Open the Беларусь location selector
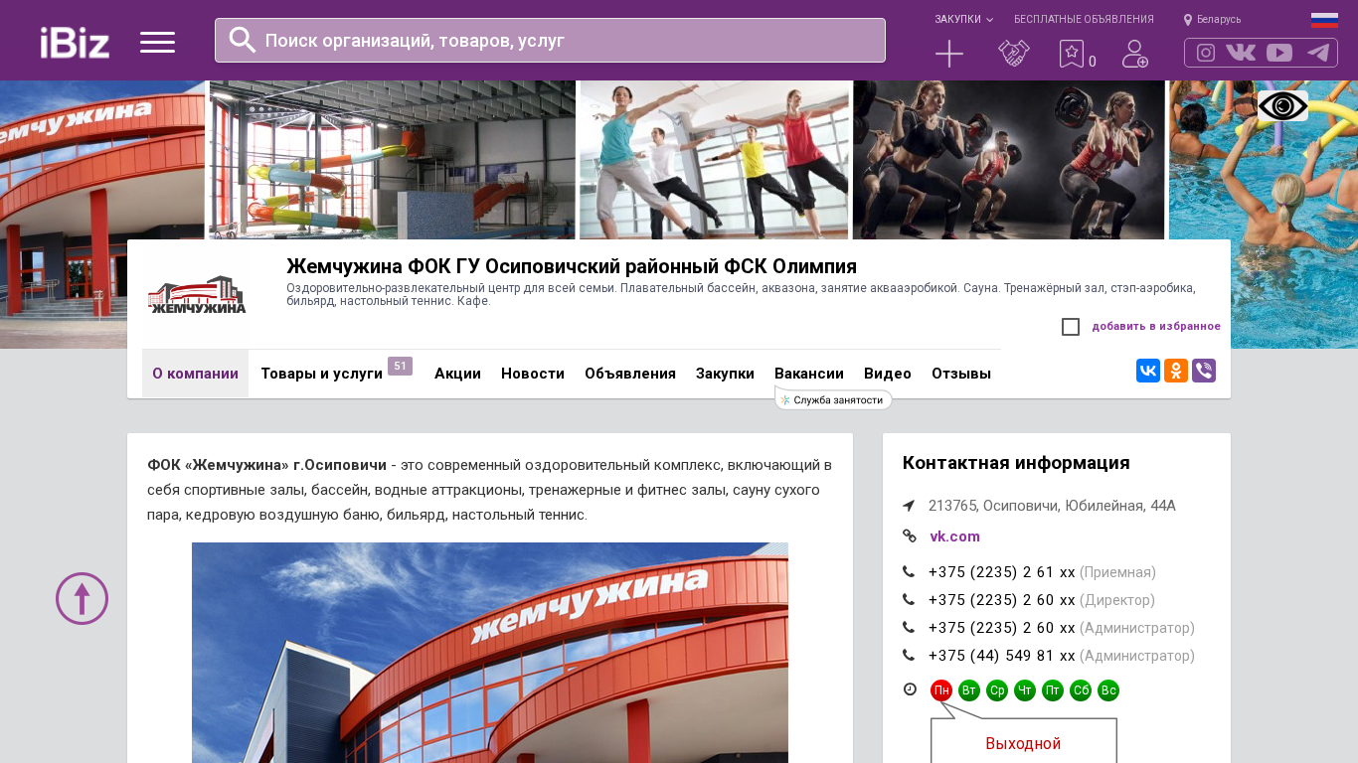The height and width of the screenshot is (763, 1358). [x=1212, y=20]
